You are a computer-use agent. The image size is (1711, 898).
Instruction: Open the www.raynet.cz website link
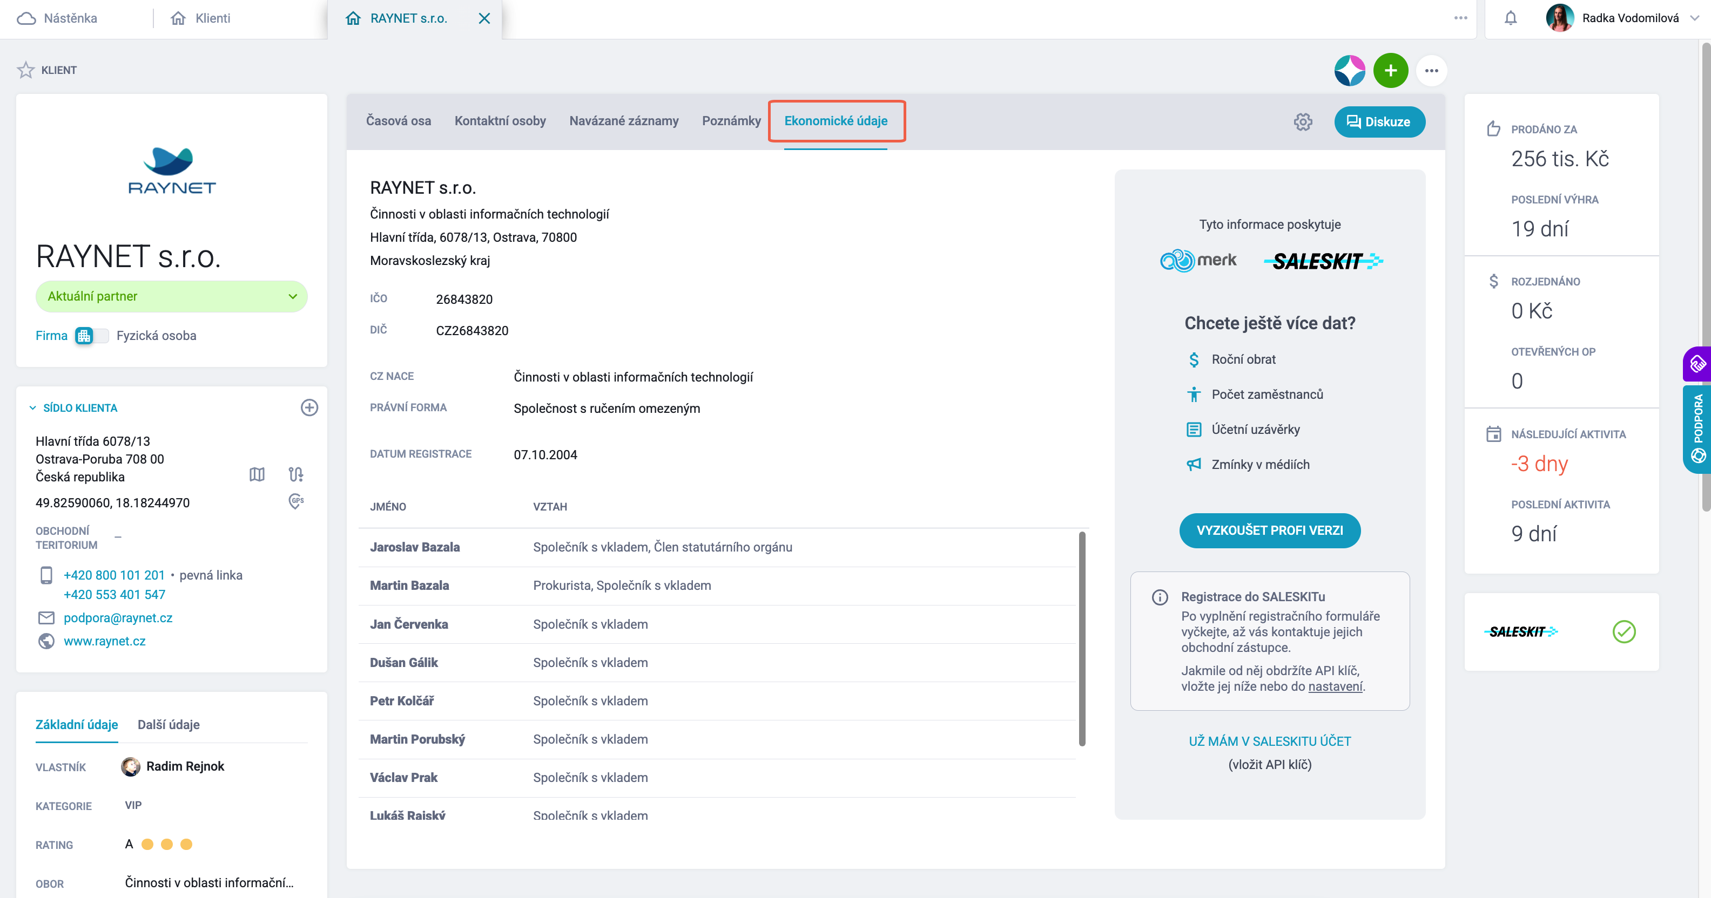coord(104,641)
